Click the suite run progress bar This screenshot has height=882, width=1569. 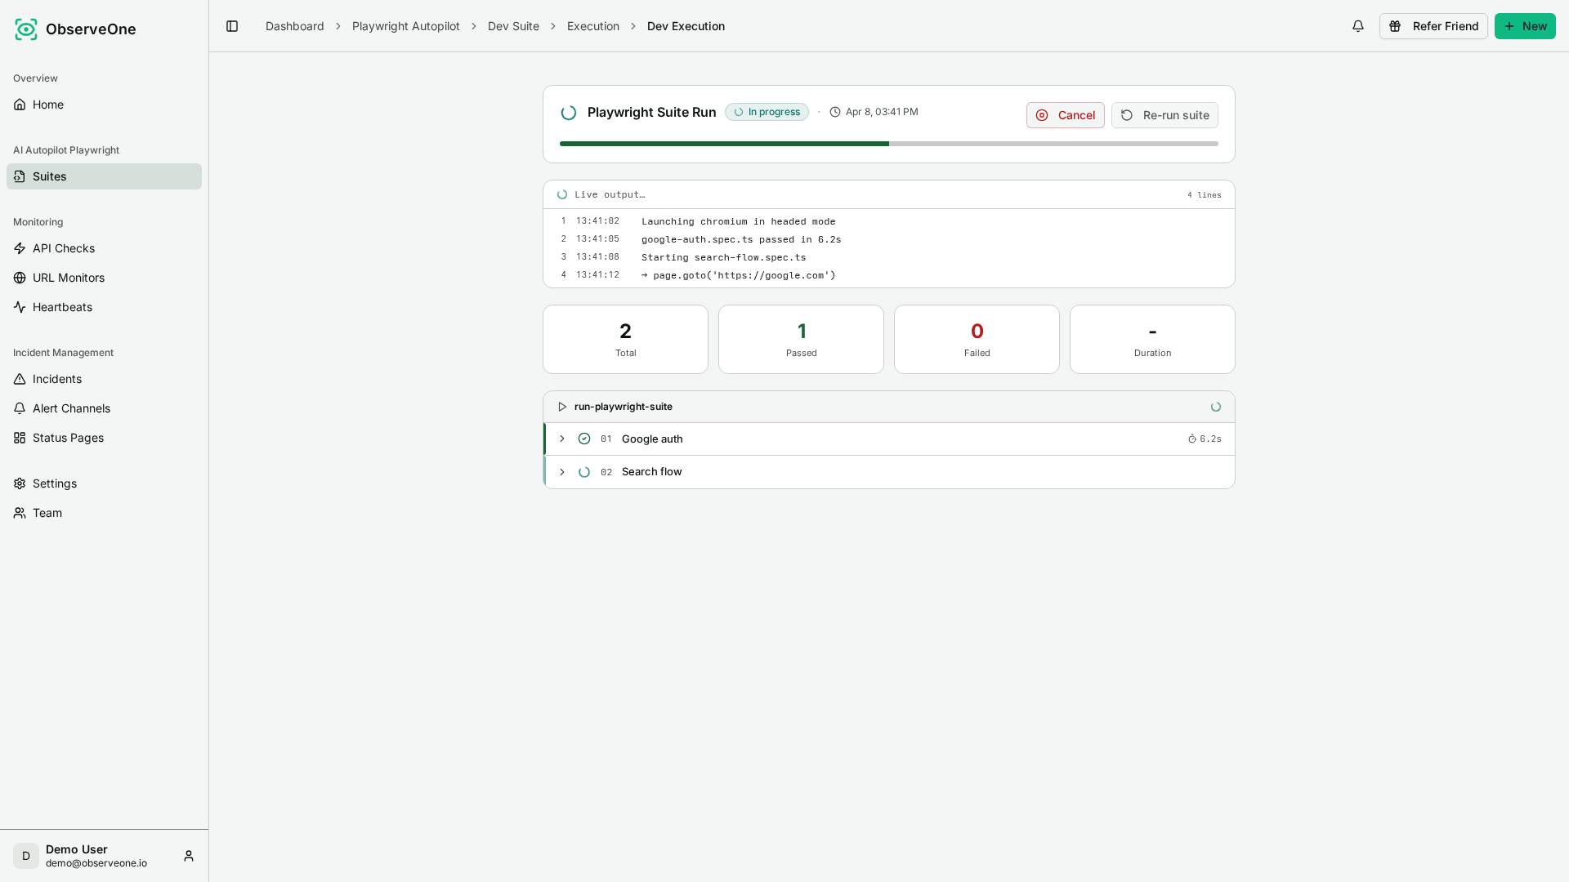click(x=889, y=144)
